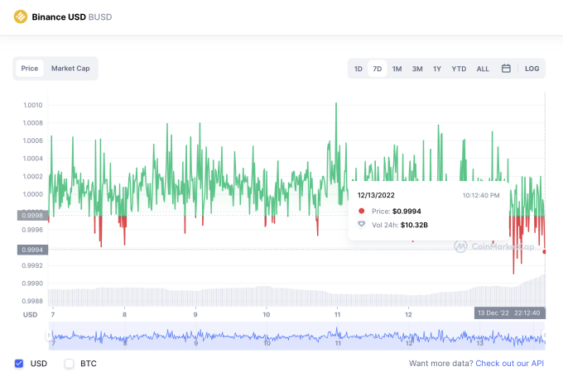The image size is (563, 381).
Task: Click the BUSD ticker symbol text
Action: 100,17
